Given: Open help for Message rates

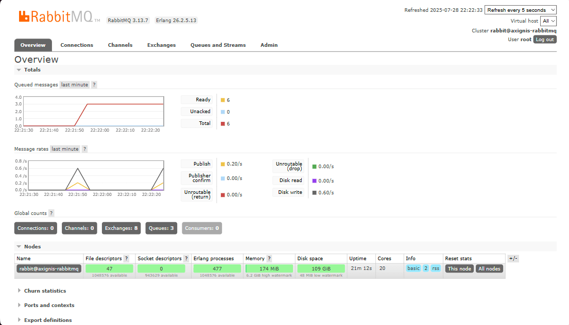Looking at the screenshot, I should 84,149.
